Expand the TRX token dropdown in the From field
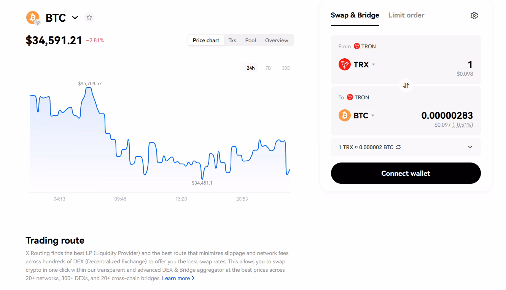506x290 pixels. coord(373,64)
